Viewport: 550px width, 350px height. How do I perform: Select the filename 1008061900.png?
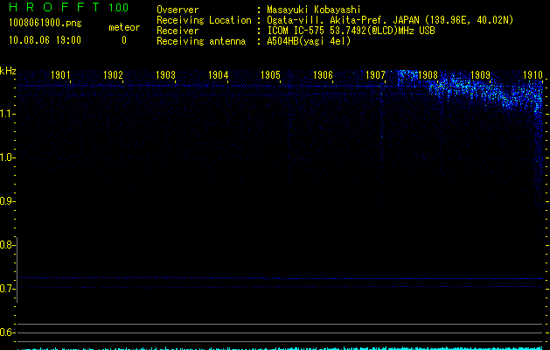click(x=45, y=23)
